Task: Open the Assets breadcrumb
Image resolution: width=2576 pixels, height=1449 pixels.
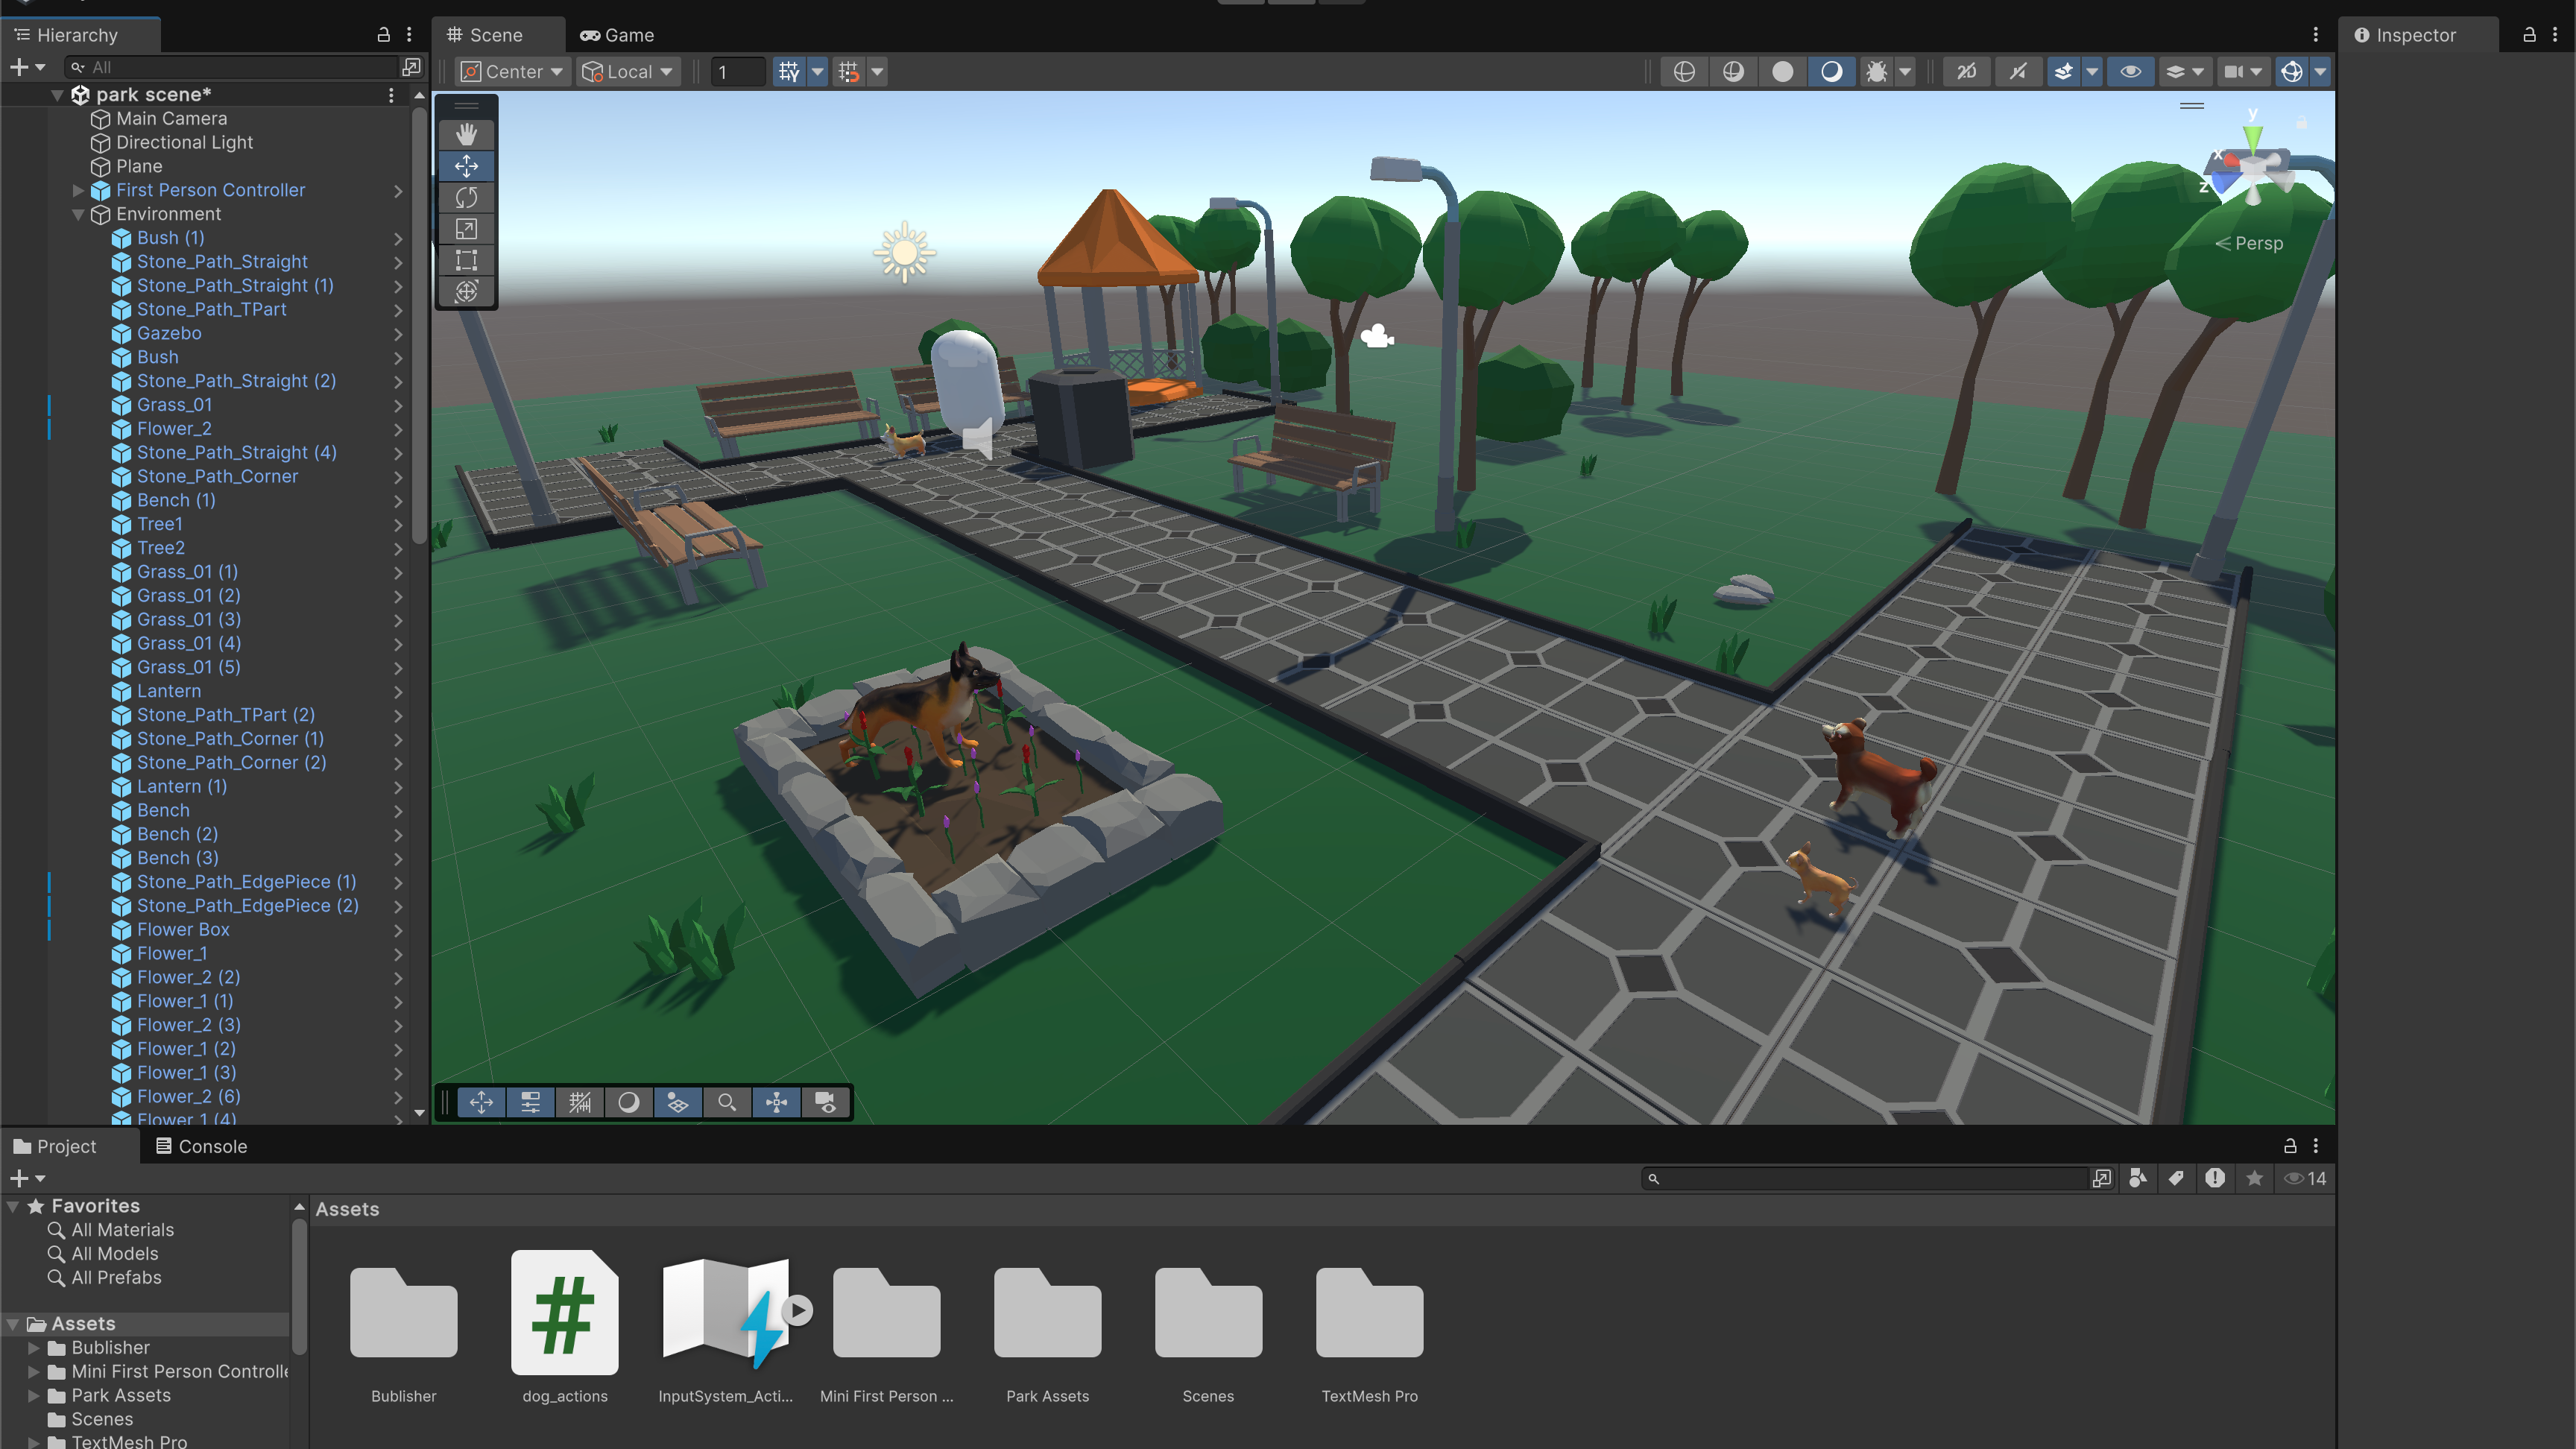Action: point(347,1208)
